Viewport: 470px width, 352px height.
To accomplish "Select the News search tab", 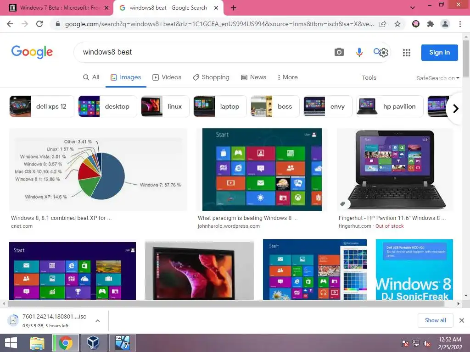I will click(x=253, y=77).
